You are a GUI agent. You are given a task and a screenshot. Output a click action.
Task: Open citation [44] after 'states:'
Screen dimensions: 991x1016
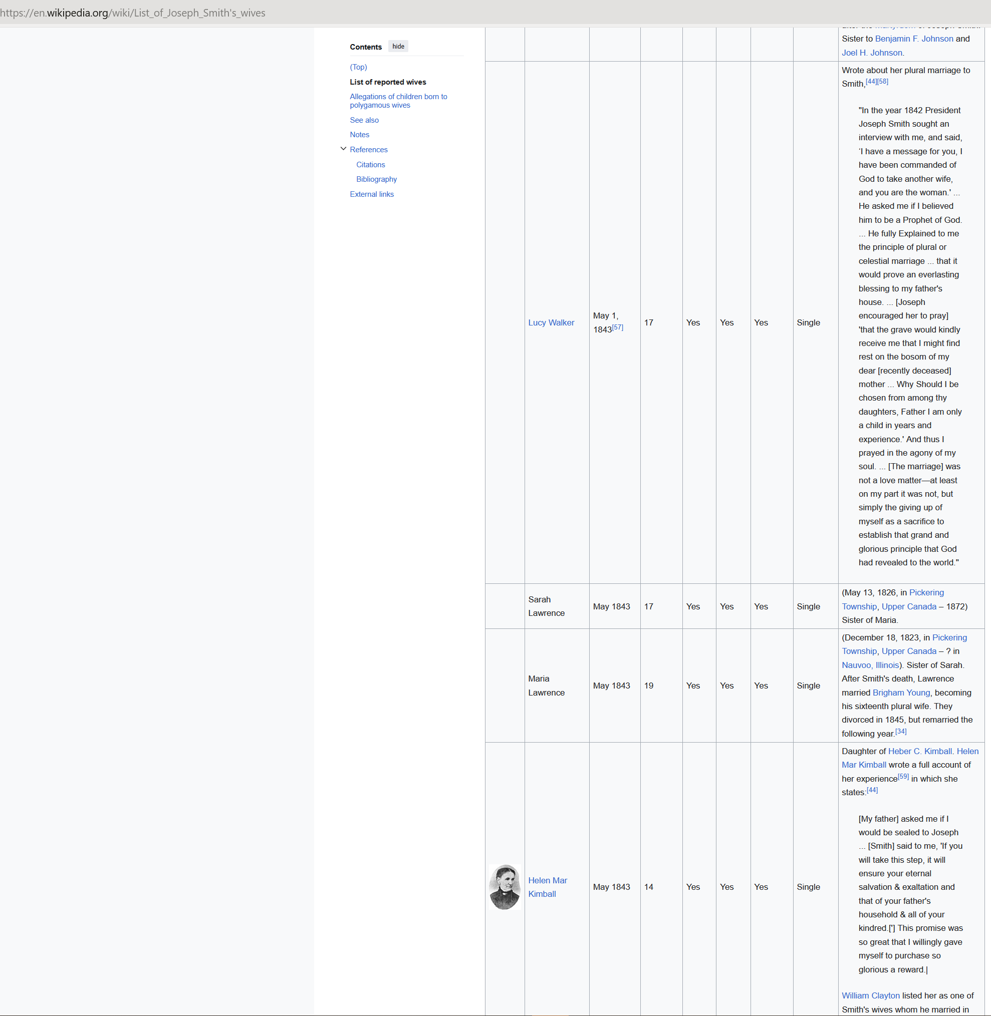(872, 790)
